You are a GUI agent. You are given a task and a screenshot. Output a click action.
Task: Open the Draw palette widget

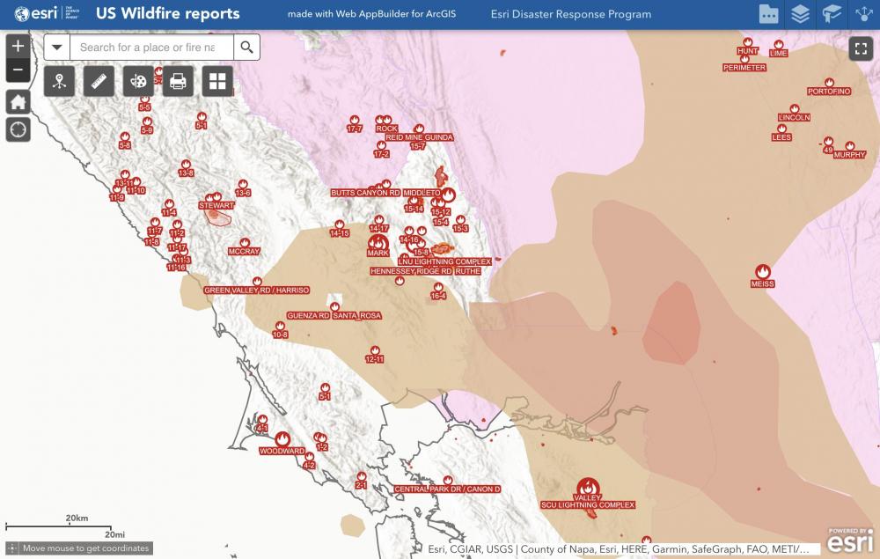tap(138, 81)
